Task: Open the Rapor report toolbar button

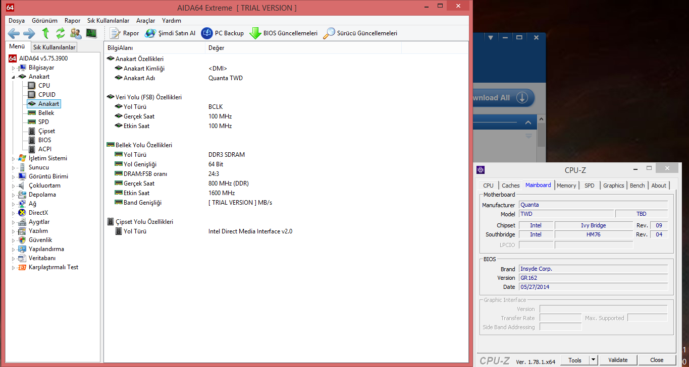Action: pyautogui.click(x=125, y=34)
